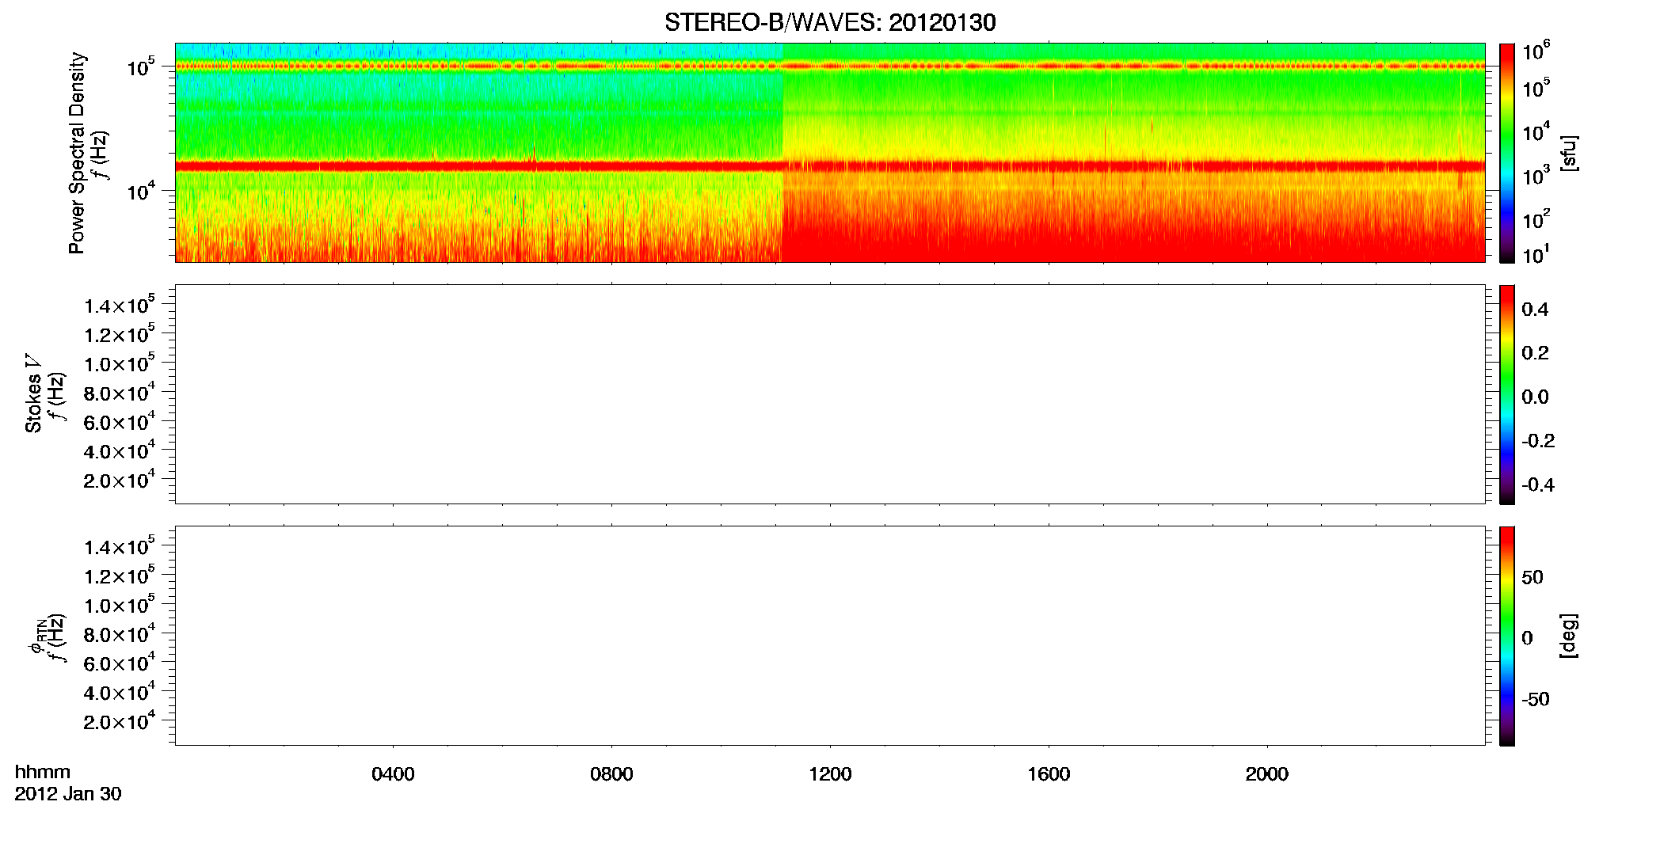Click the 1600 time axis label
Image resolution: width=1660 pixels, height=855 pixels.
[1049, 773]
